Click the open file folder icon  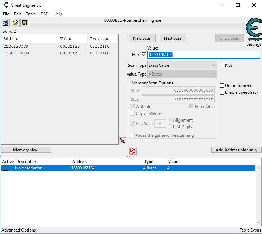(15, 23)
